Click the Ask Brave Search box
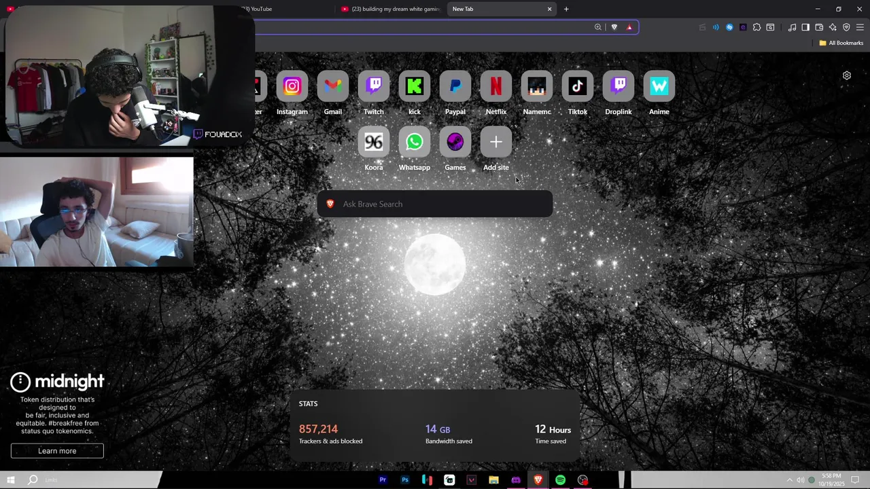The width and height of the screenshot is (870, 489). pos(435,204)
